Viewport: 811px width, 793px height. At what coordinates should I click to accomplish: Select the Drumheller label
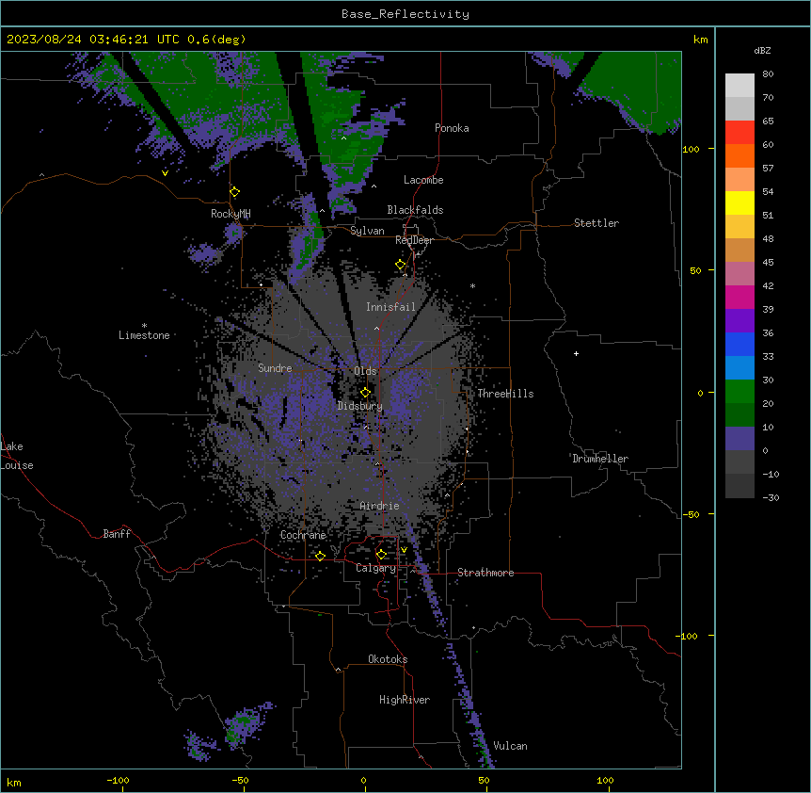600,459
